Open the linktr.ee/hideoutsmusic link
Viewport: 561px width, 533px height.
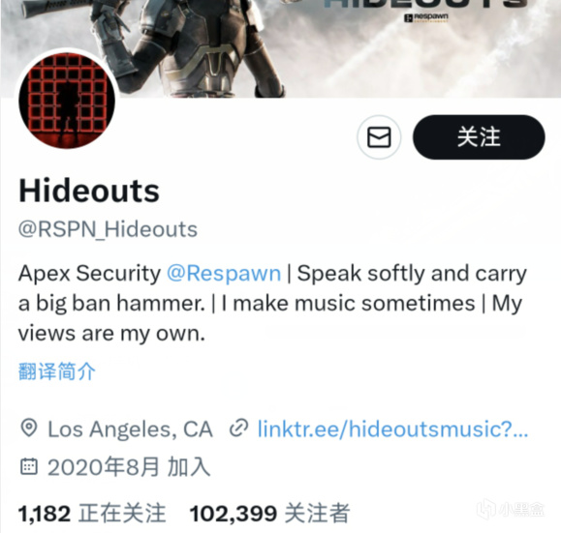[x=392, y=429]
